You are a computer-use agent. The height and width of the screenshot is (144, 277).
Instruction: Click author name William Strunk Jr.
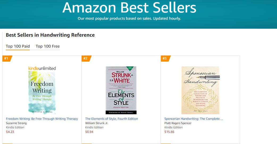point(96,123)
